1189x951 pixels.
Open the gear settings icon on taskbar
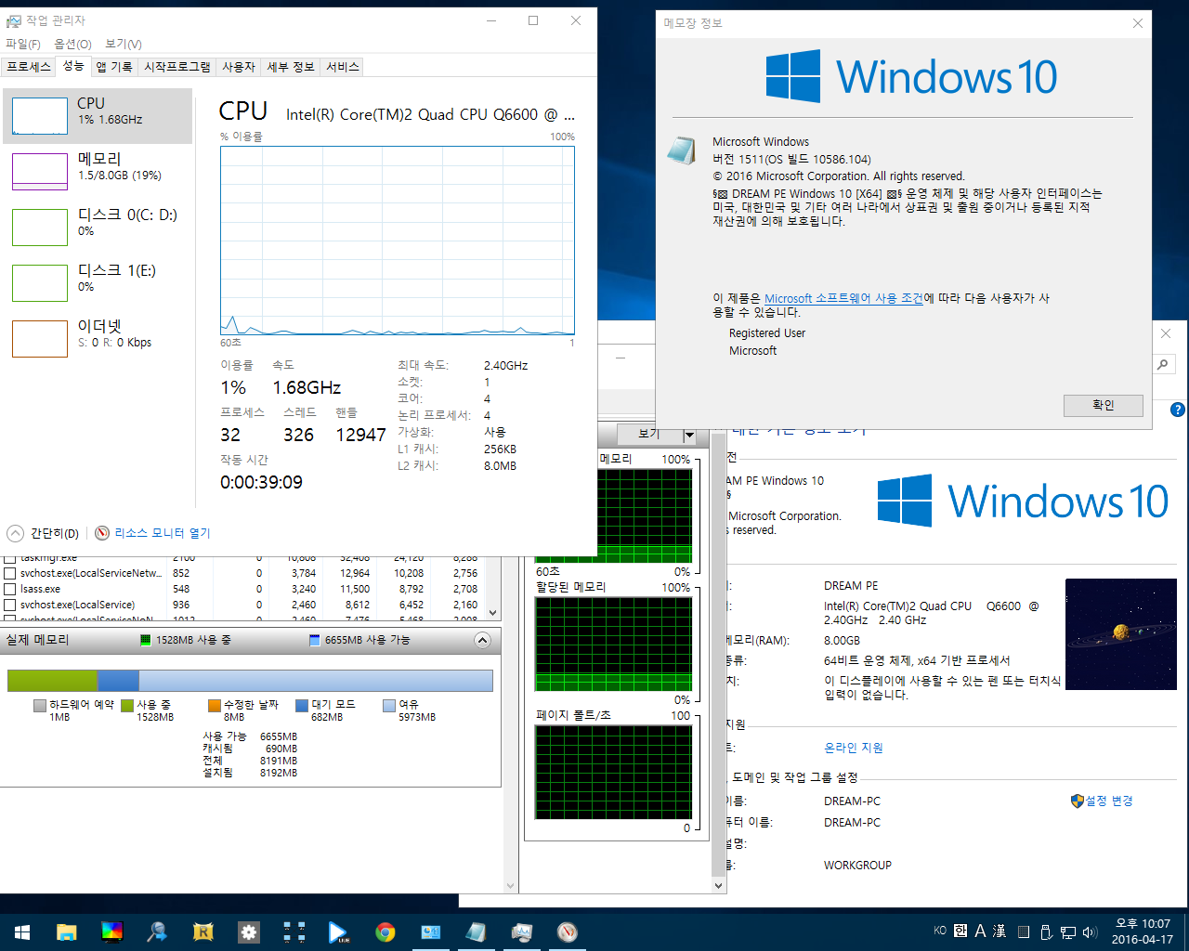pos(248,931)
